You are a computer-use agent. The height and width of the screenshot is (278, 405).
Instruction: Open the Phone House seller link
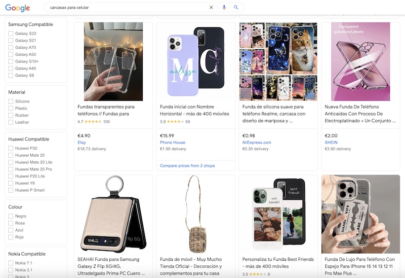click(x=173, y=143)
